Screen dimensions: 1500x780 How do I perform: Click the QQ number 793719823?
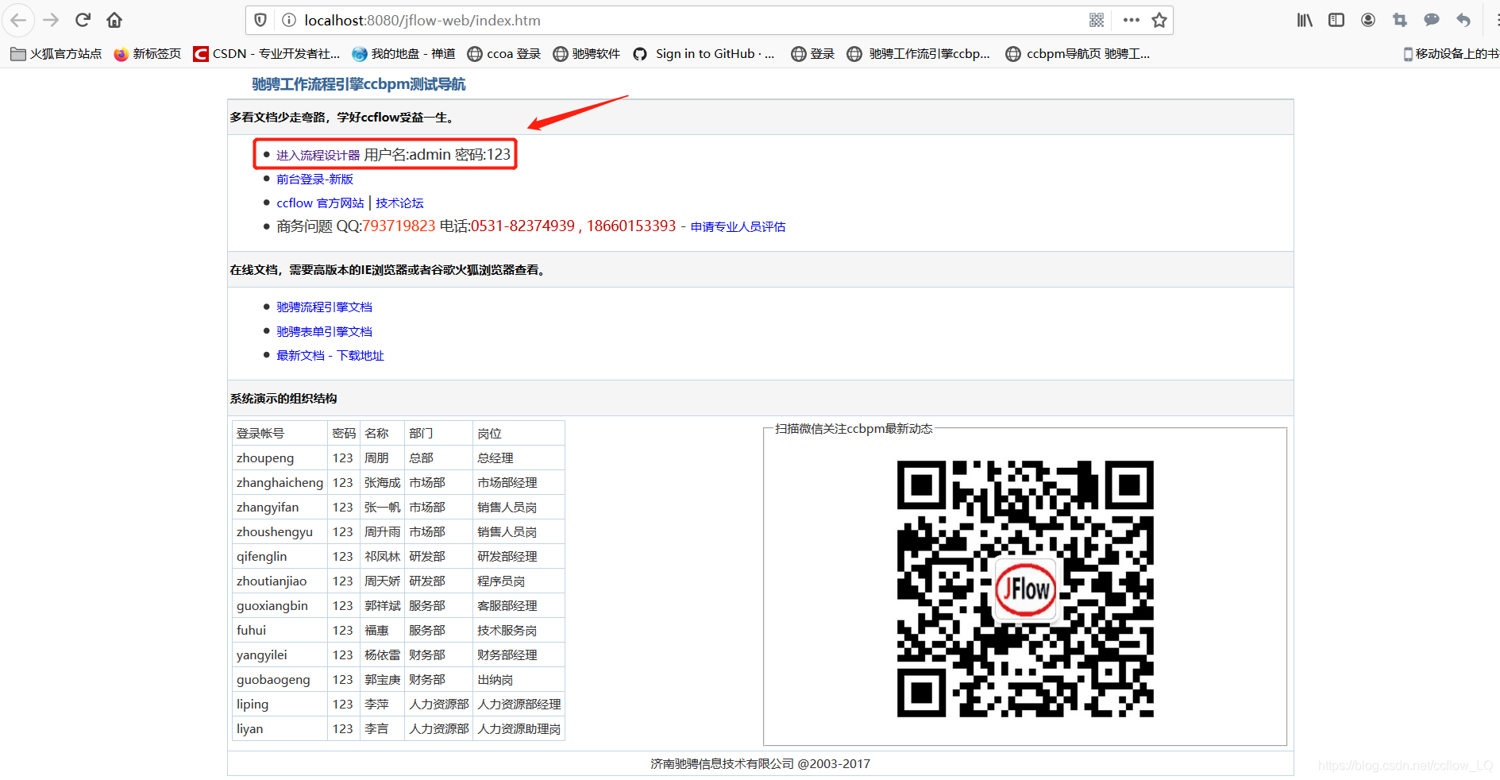point(399,226)
